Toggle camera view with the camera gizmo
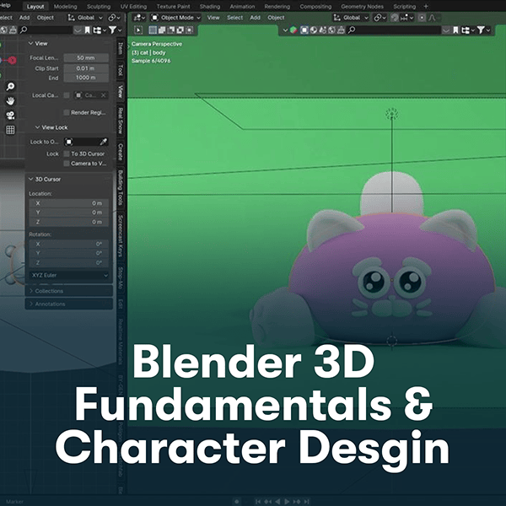Image resolution: width=506 pixels, height=506 pixels. coord(10,116)
